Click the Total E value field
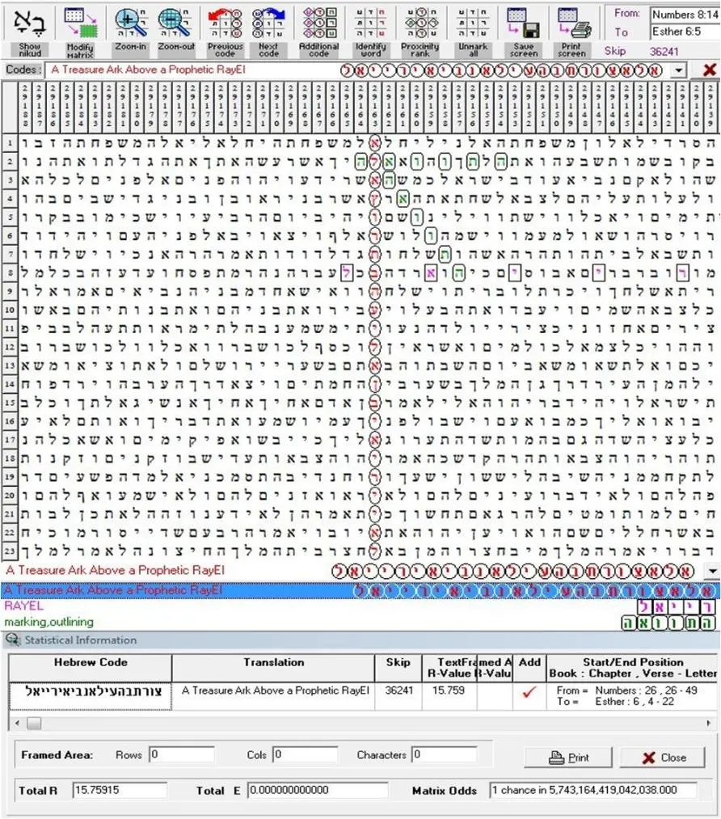The image size is (721, 819). [318, 790]
